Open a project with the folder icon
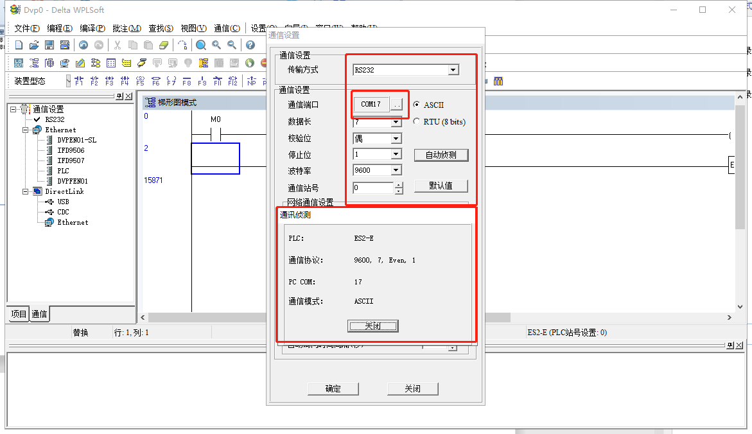This screenshot has height=434, width=752. pyautogui.click(x=34, y=45)
